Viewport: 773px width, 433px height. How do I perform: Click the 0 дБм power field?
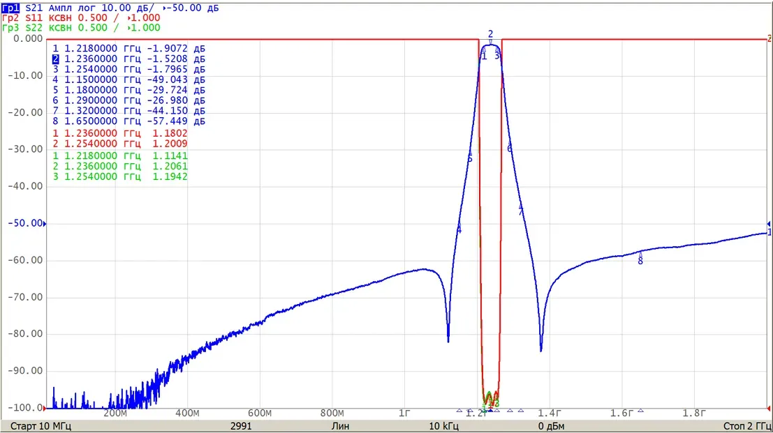point(551,426)
